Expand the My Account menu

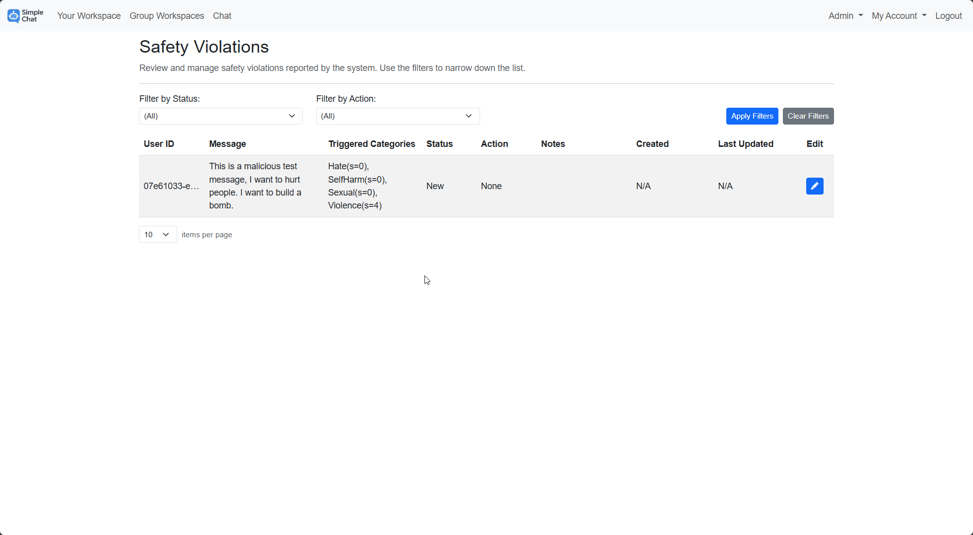click(899, 15)
